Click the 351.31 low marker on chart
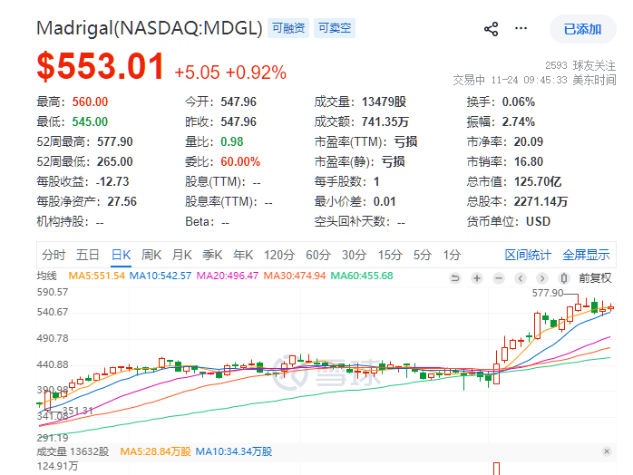The image size is (633, 475). [77, 411]
